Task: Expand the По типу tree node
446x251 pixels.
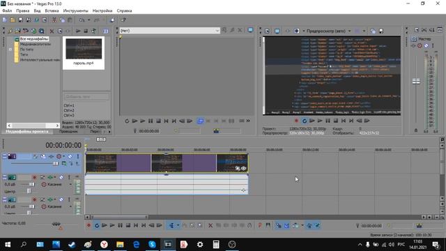Action: tap(10, 50)
